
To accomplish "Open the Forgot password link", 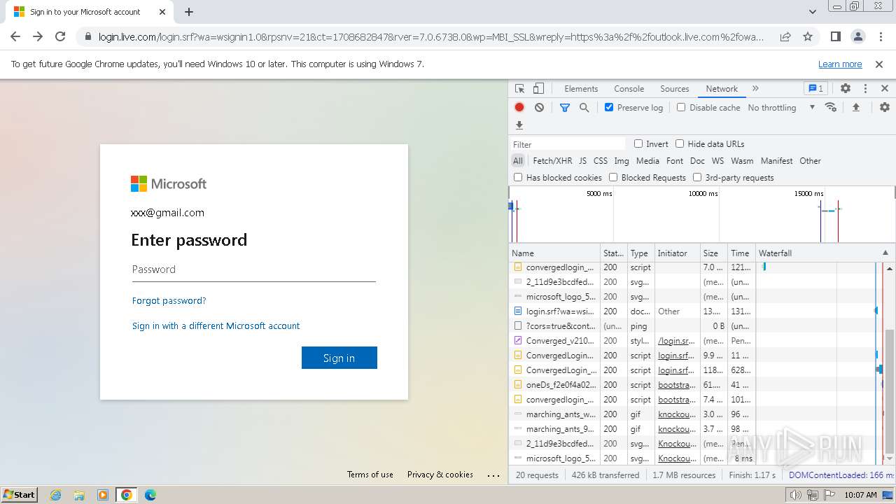I will pyautogui.click(x=169, y=300).
